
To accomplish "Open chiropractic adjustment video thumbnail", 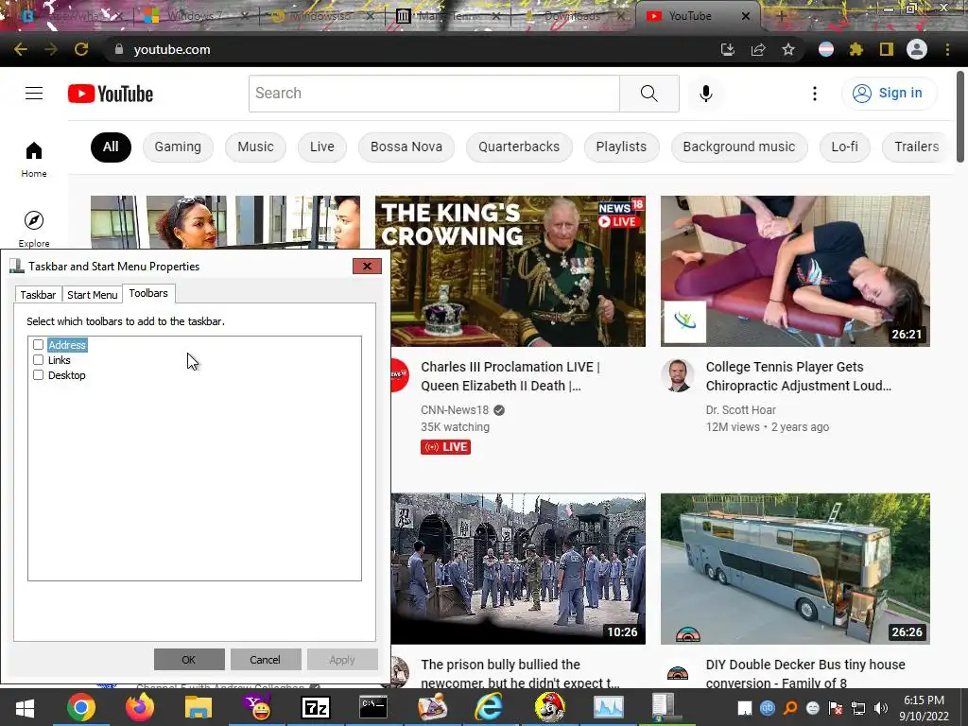I will pyautogui.click(x=795, y=271).
